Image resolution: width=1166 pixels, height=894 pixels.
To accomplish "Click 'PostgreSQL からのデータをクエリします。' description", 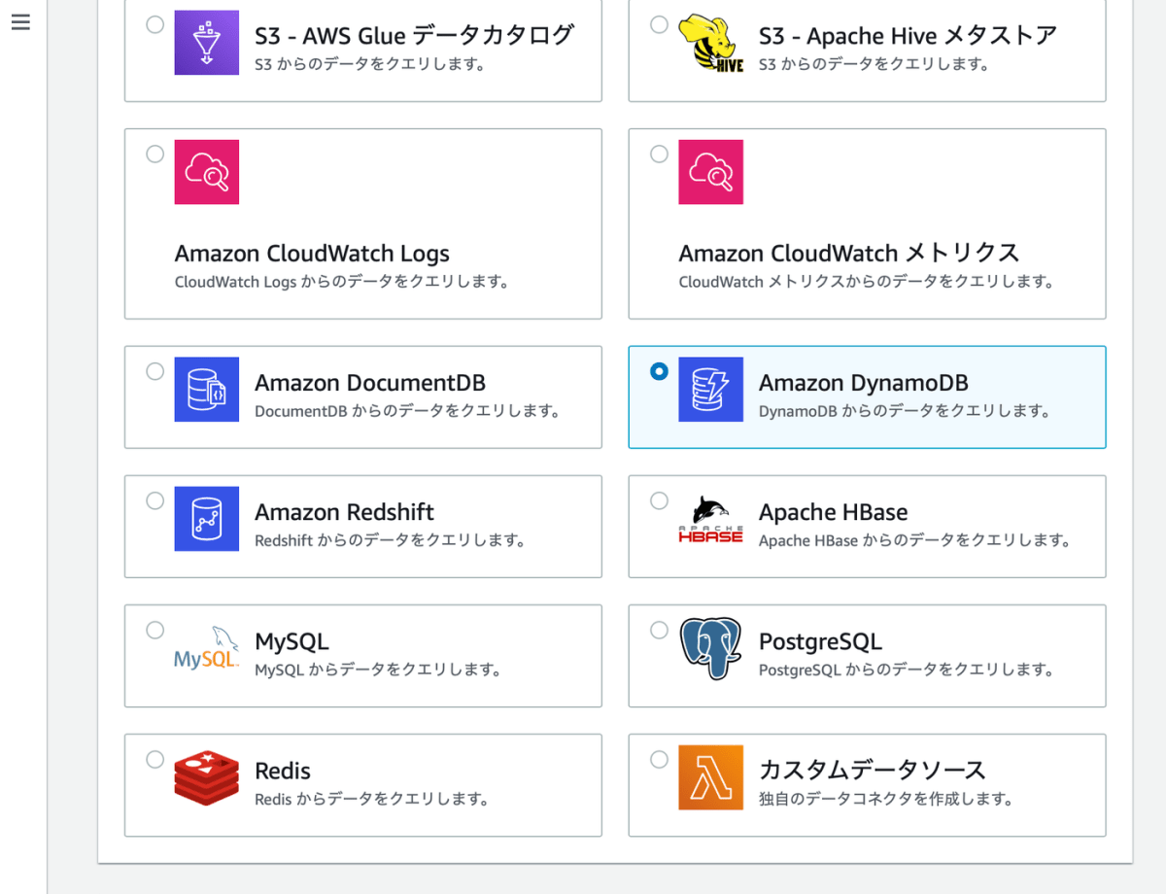I will click(907, 670).
